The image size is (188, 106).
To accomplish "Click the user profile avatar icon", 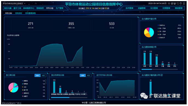I will [x=184, y=4].
